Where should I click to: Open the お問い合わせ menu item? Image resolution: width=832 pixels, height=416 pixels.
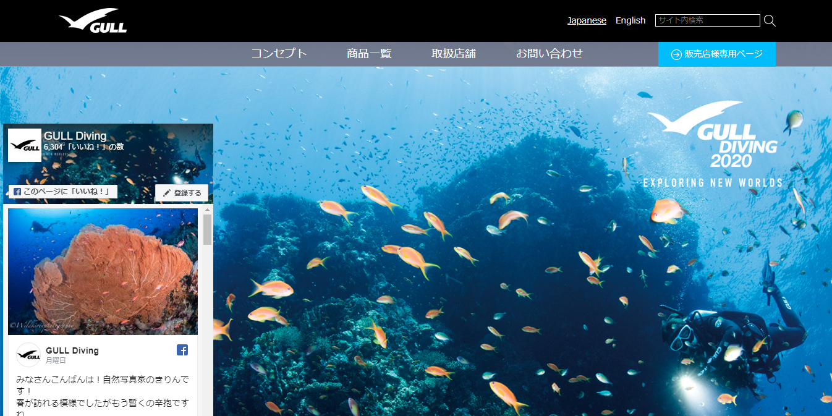point(550,54)
